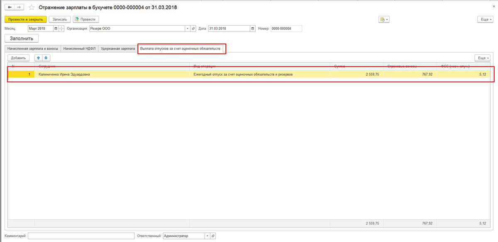This screenshot has height=242, width=498.
Task: Click insurance contributions cell '767,92' in the row
Action: pos(410,74)
